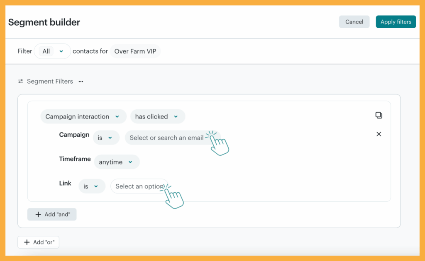Click the Select or search an email field
The image size is (425, 261).
(x=166, y=137)
